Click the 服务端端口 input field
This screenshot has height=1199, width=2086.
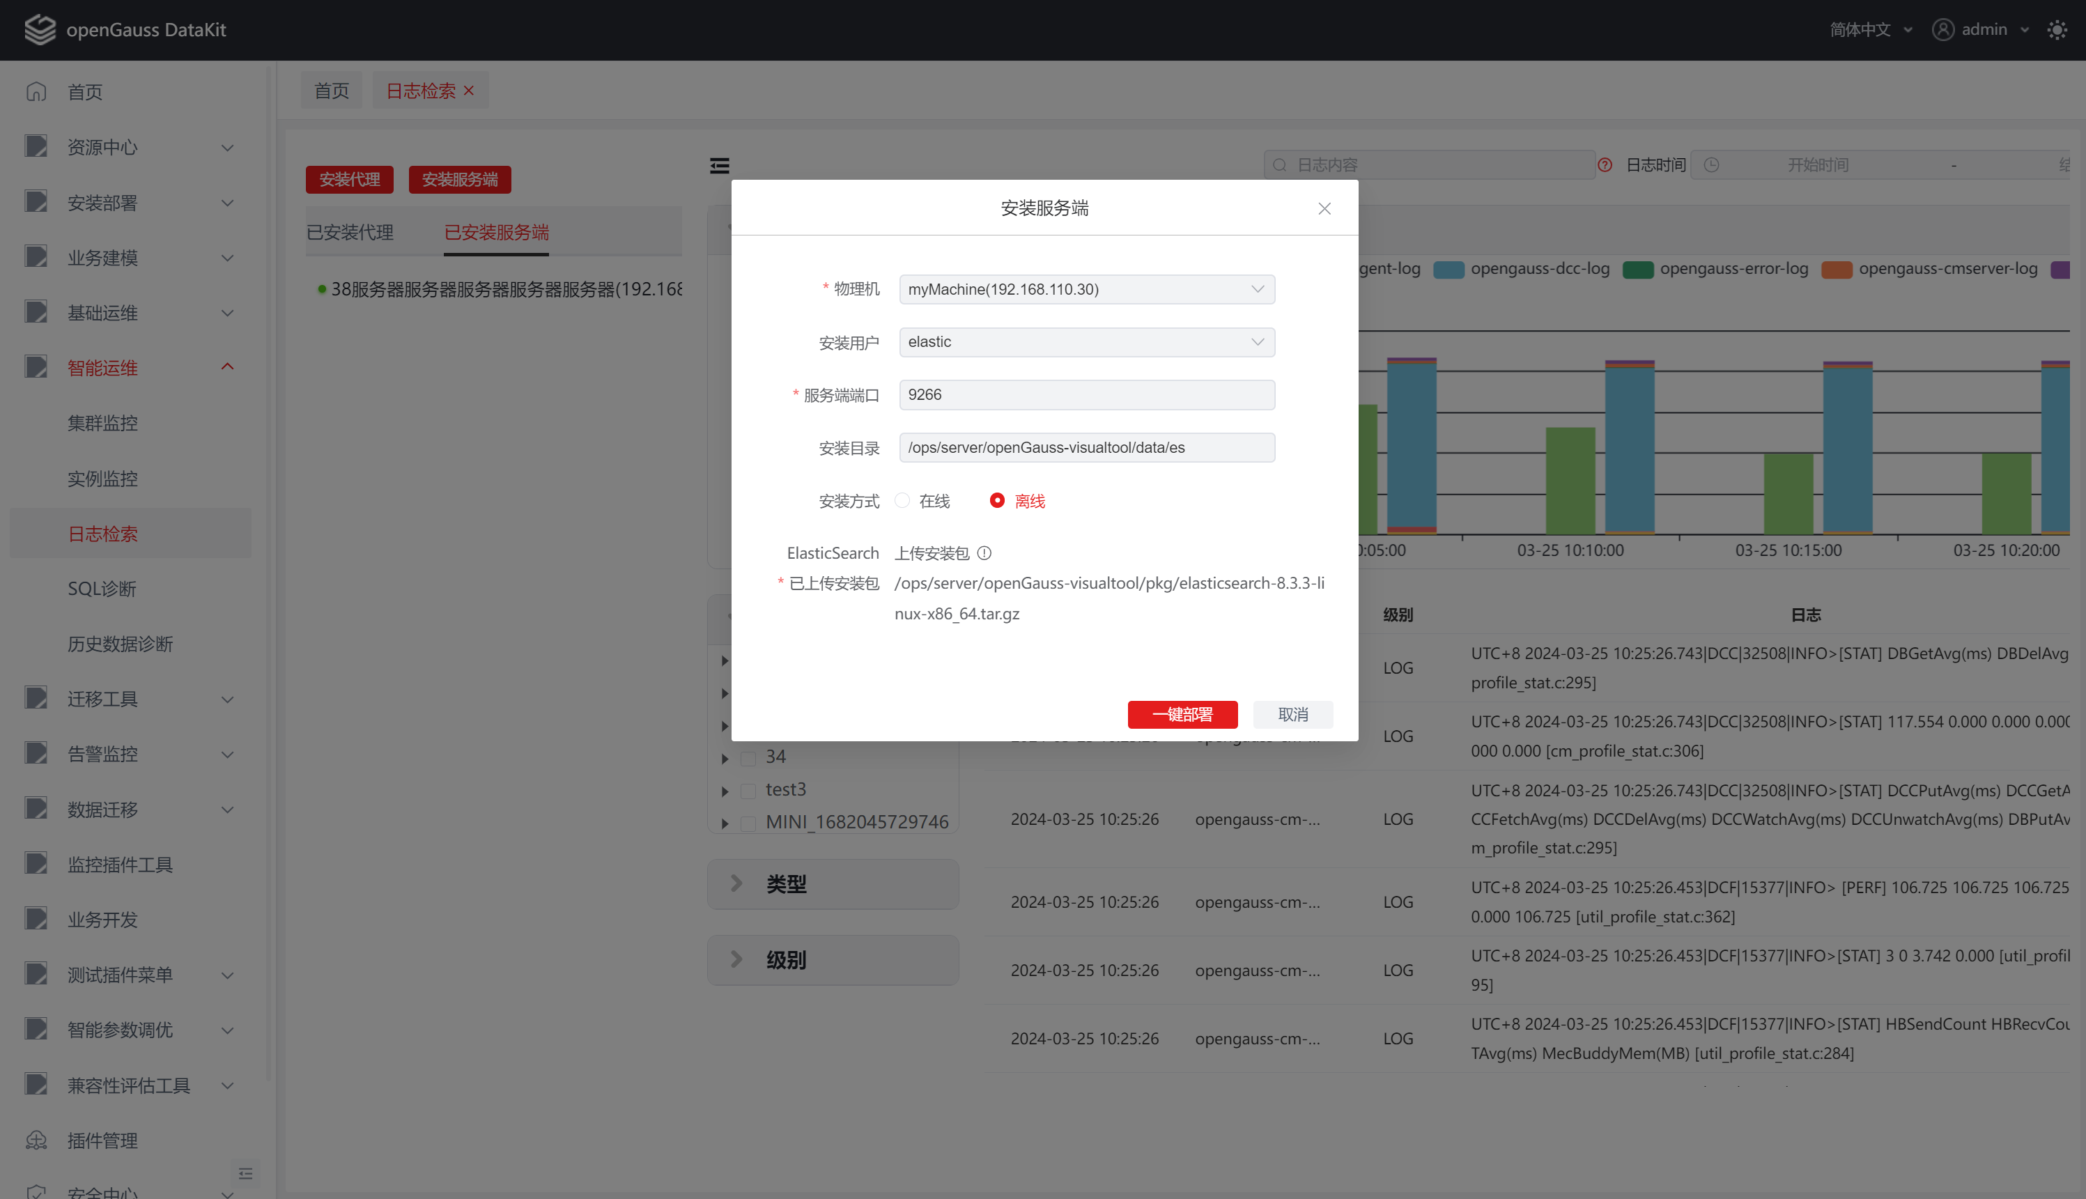[1086, 394]
